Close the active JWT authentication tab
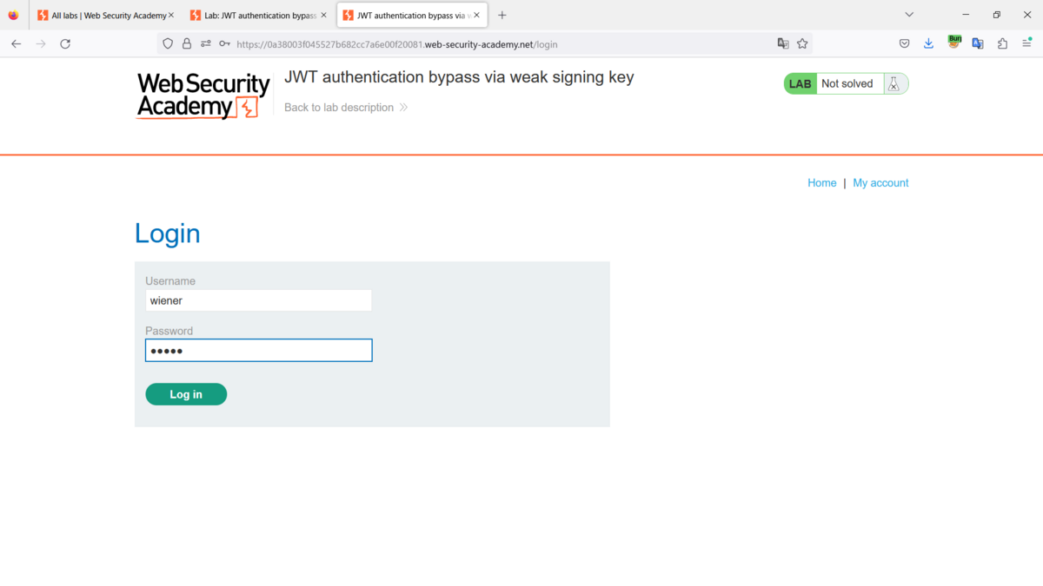The image size is (1043, 586). 476,15
